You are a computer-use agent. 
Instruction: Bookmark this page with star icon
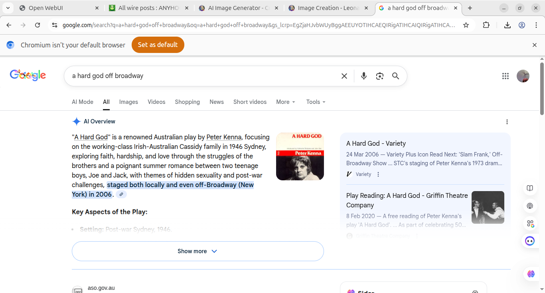pyautogui.click(x=466, y=25)
